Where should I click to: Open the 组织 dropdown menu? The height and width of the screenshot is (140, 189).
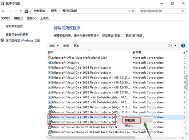54,46
